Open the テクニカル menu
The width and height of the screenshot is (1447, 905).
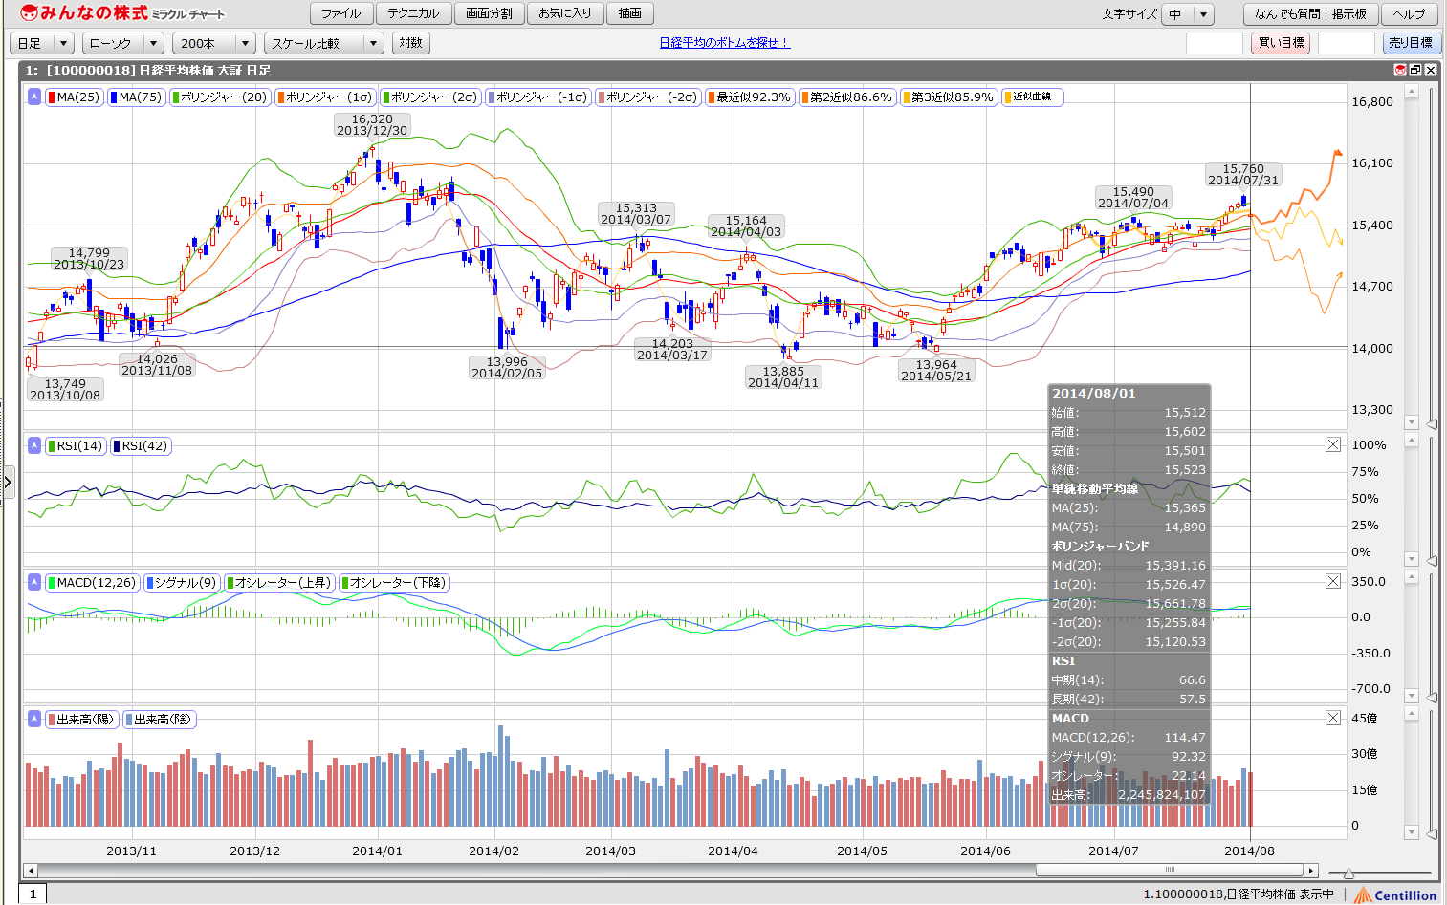pyautogui.click(x=413, y=13)
